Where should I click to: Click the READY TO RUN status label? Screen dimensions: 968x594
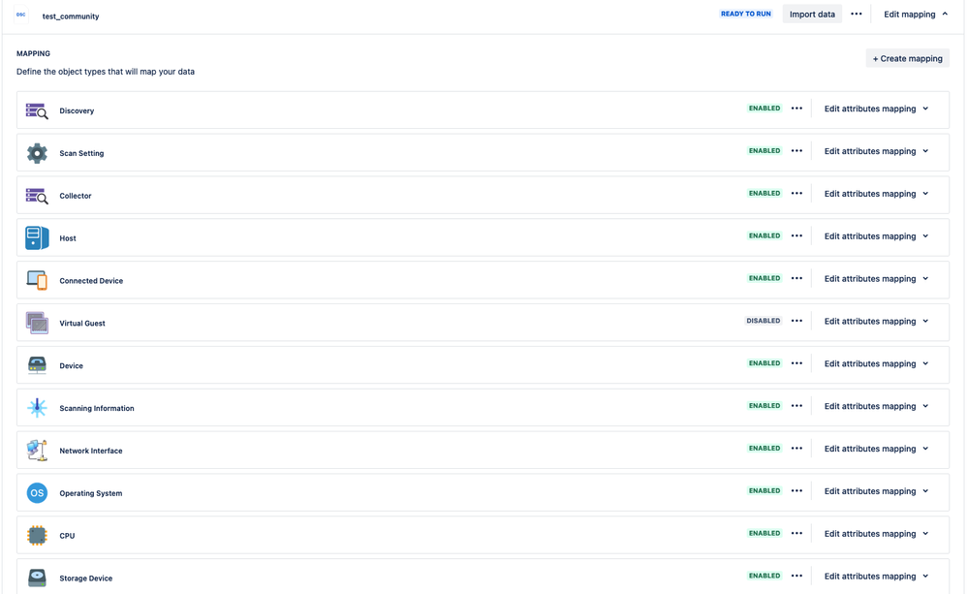(x=744, y=14)
